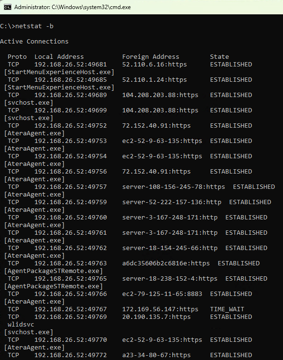The height and width of the screenshot is (360, 283).
Task: Click the a6dc35606b2c6816e:https address
Action: pyautogui.click(x=166, y=263)
